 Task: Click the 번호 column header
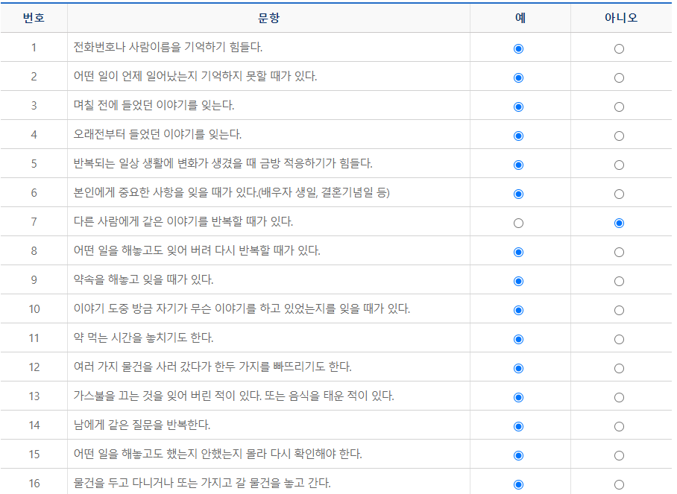pos(34,18)
